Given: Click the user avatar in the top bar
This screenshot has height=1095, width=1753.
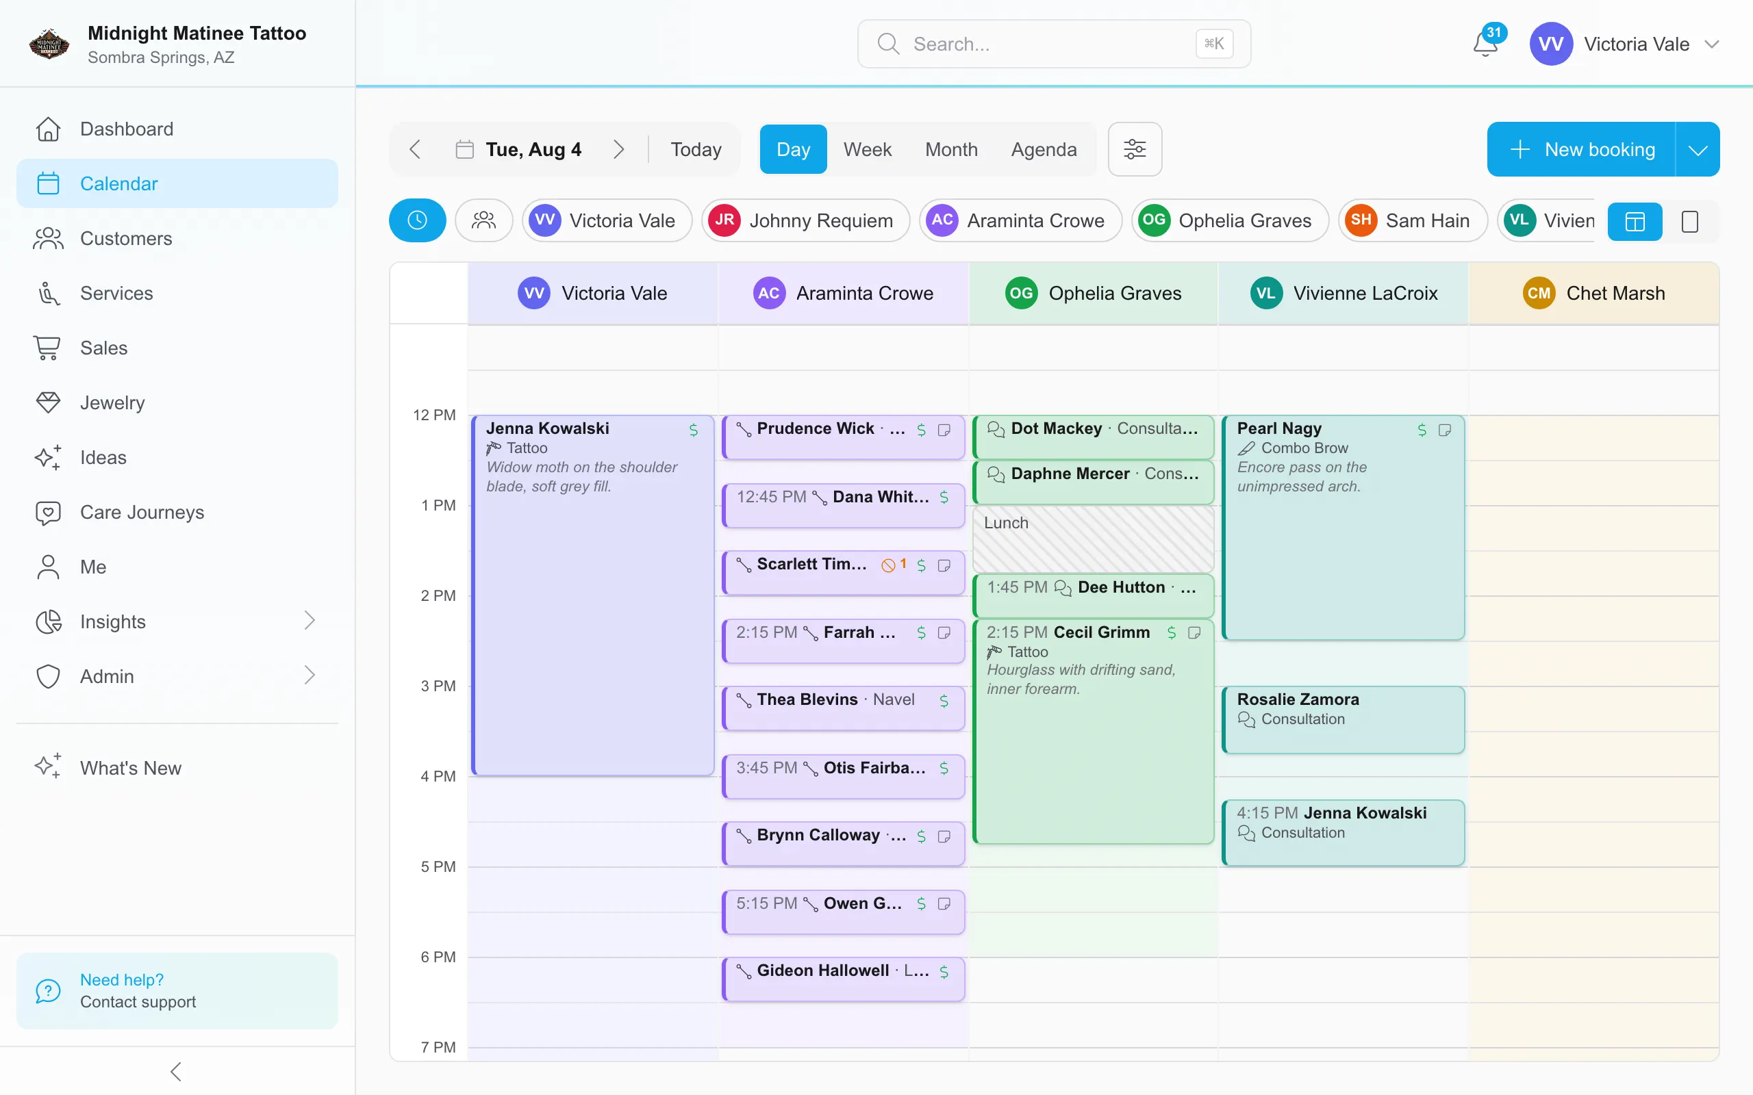Looking at the screenshot, I should (1550, 44).
